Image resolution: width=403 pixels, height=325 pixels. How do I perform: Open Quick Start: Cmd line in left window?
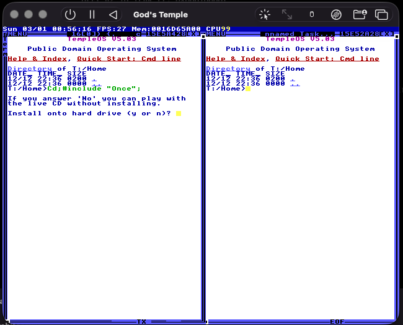pyautogui.click(x=129, y=59)
